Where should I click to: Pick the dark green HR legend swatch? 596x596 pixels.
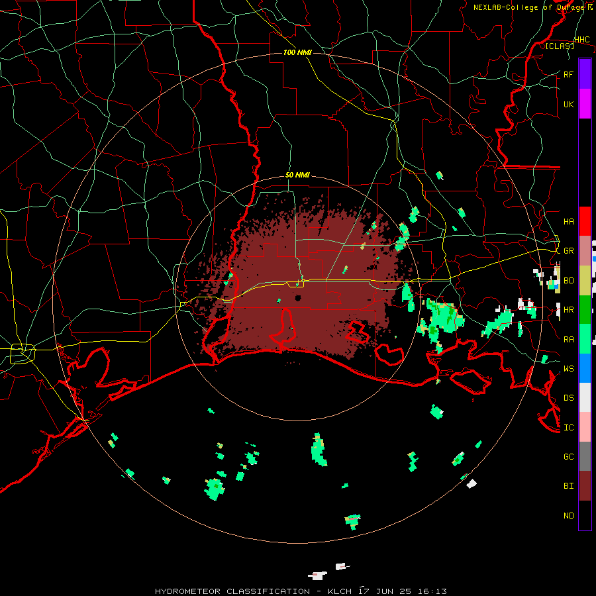point(585,309)
